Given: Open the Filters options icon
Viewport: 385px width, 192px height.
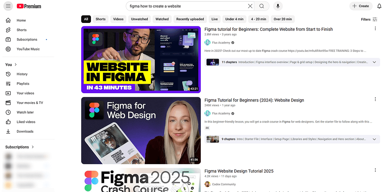Looking at the screenshot, I should (375, 20).
